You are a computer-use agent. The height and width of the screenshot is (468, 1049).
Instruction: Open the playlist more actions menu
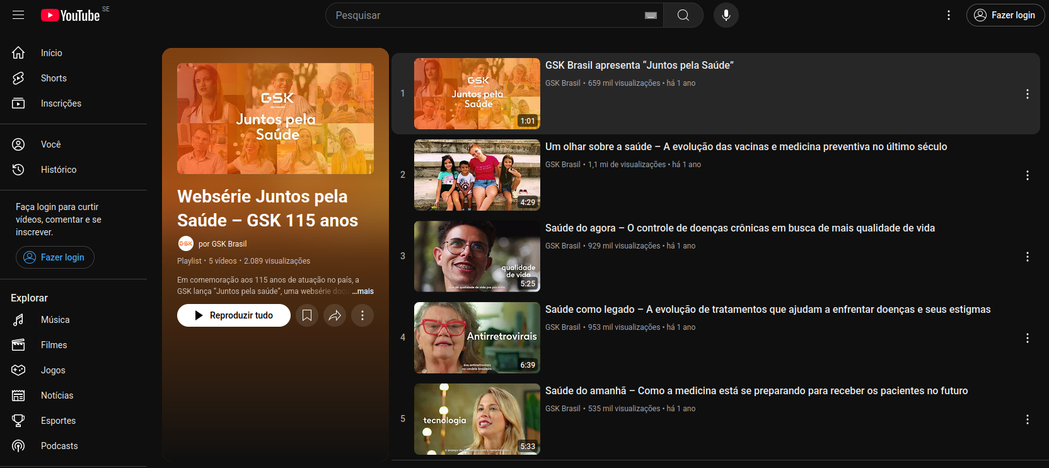(x=362, y=315)
